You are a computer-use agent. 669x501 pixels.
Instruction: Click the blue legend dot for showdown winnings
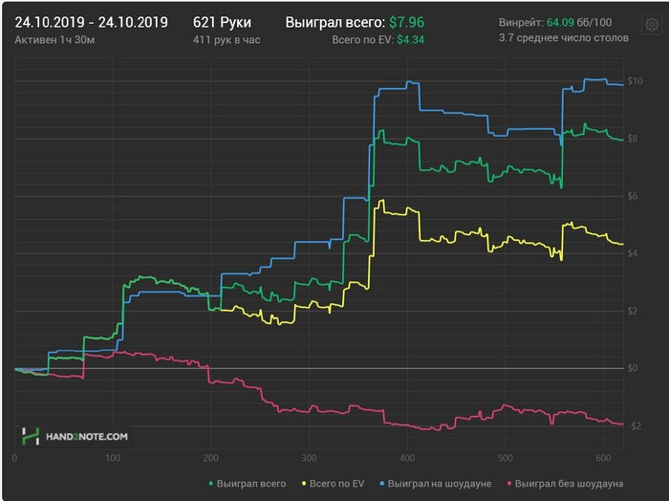382,484
